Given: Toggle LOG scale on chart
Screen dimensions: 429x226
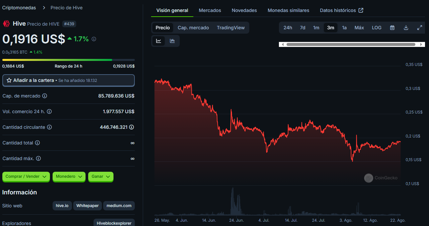Looking at the screenshot, I should 377,28.
